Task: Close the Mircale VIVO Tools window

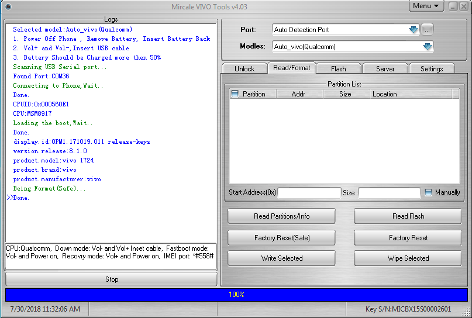Action: (x=463, y=6)
